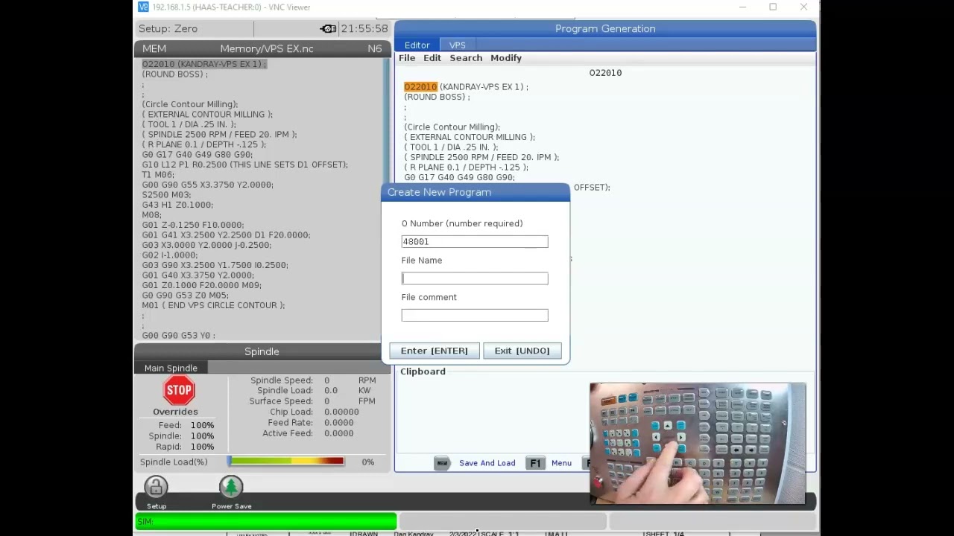Screen dimensions: 954x536
Task: Click the VNC Viewer logo in title bar
Action: click(x=143, y=7)
